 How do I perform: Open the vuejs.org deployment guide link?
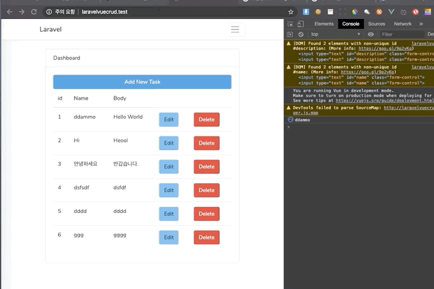coord(384,100)
